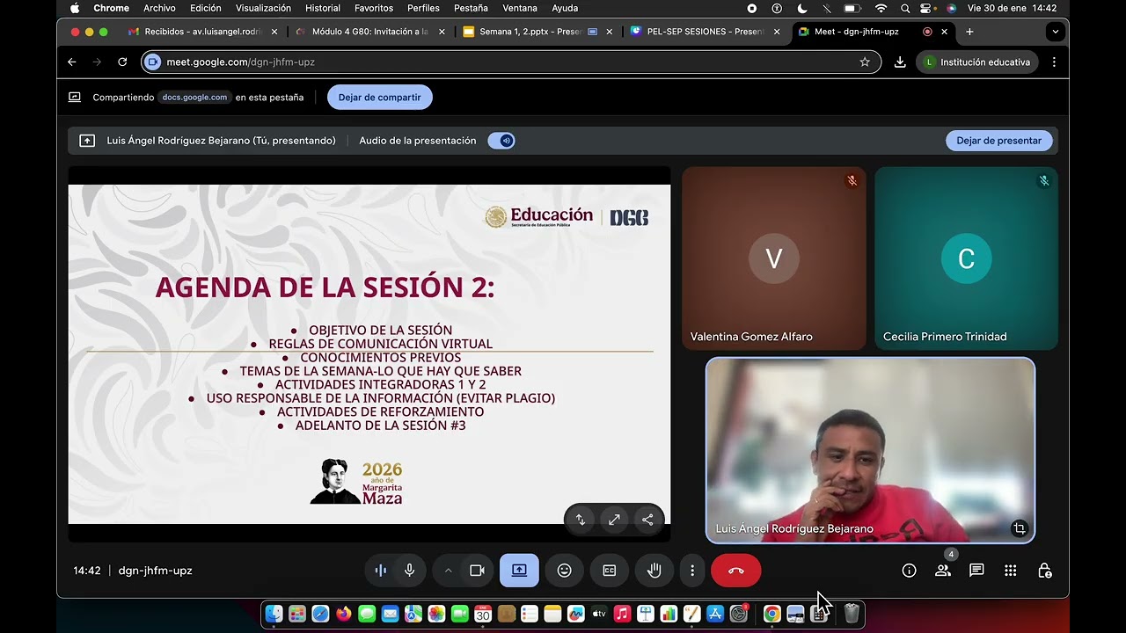Open Music app from the Dock
This screenshot has width=1126, height=633.
point(622,615)
